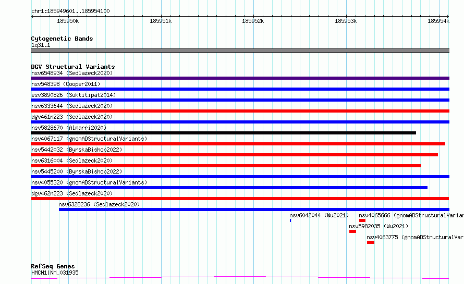Open the esv3890826 (Suktitipat2014) variant bar
Screen dimensions: 464x284
click(240, 100)
